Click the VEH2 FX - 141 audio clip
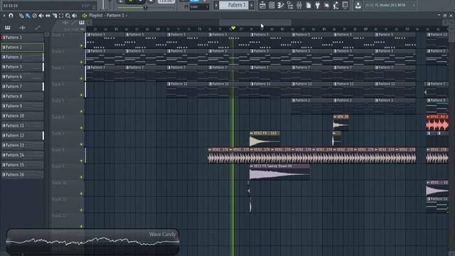The image size is (455, 256). click(x=265, y=139)
